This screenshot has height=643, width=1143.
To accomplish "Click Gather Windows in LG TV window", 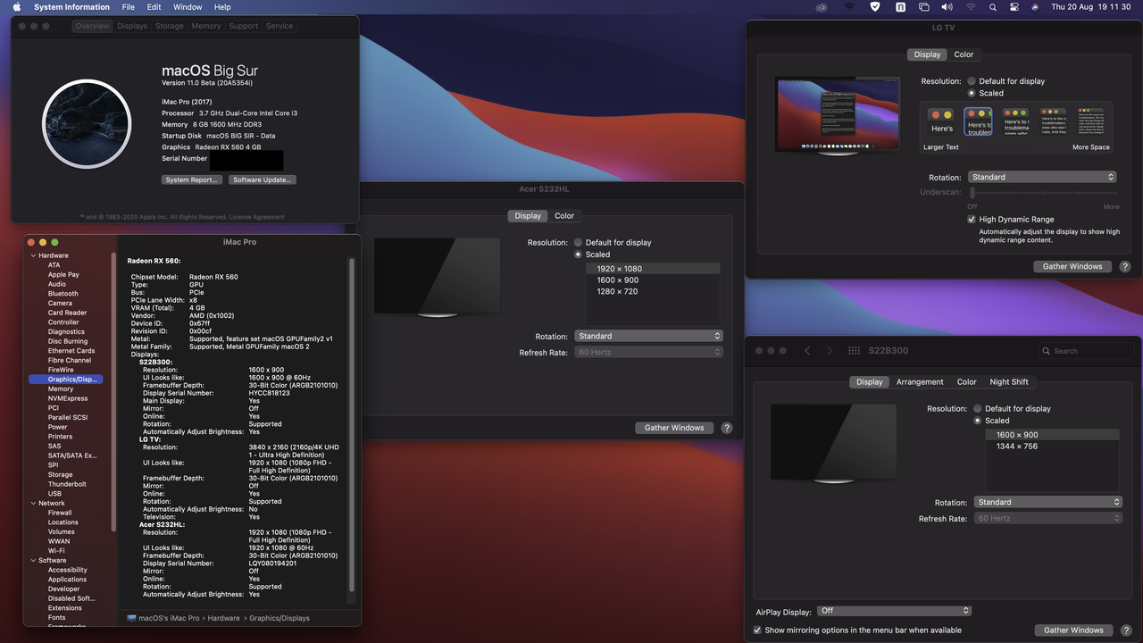I will point(1073,266).
